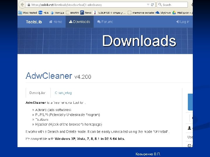Open the News bookmark
This screenshot has width=210, height=157.
pyautogui.click(x=86, y=13)
